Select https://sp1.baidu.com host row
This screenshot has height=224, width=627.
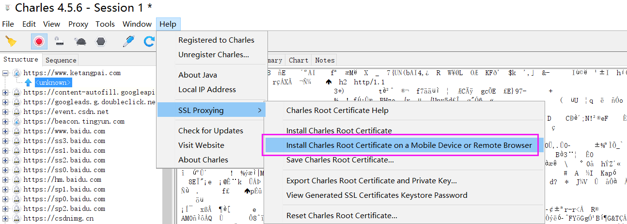click(x=64, y=189)
